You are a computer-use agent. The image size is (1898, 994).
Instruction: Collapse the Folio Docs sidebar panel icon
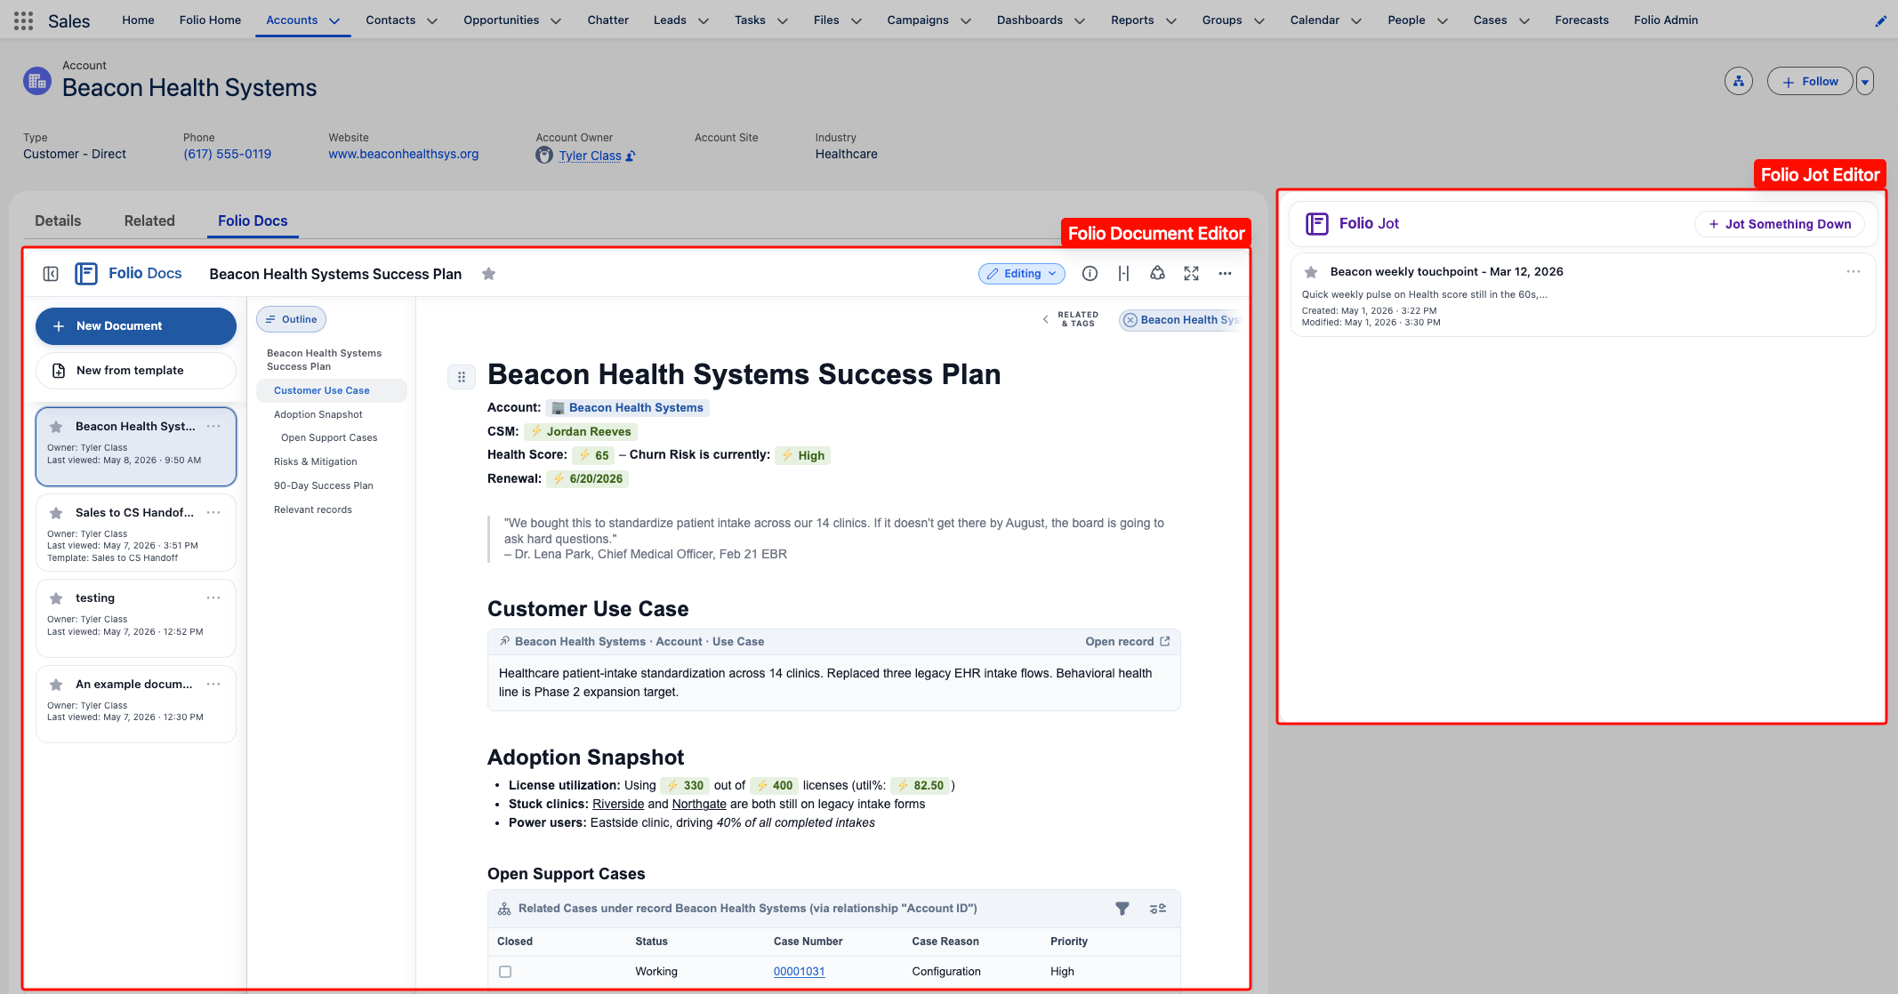(51, 274)
